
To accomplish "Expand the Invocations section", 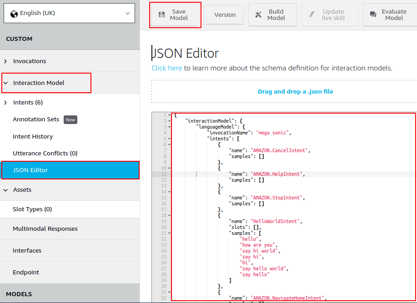I will tap(5, 61).
